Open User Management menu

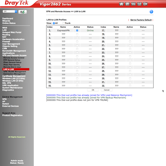pyautogui.click(x=11, y=44)
